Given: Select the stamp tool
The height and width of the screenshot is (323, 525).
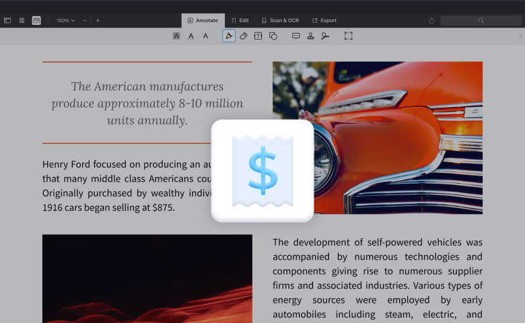Looking at the screenshot, I should coord(310,36).
